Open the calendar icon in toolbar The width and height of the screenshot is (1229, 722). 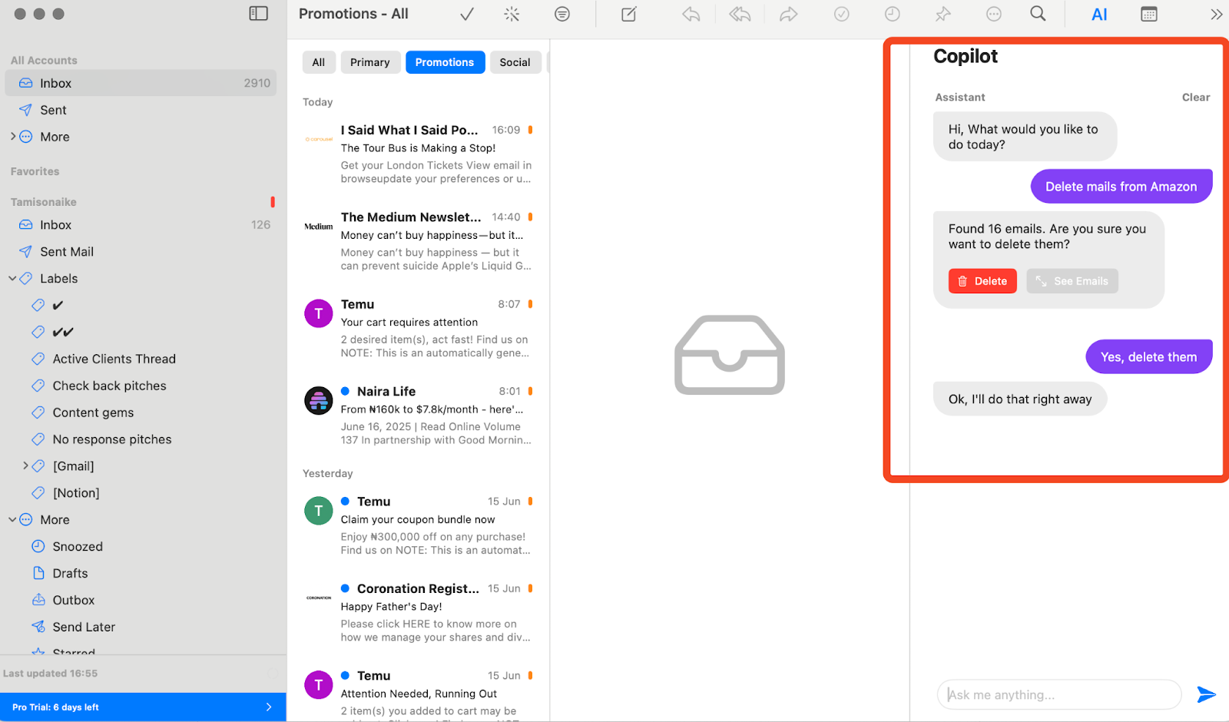(1149, 14)
